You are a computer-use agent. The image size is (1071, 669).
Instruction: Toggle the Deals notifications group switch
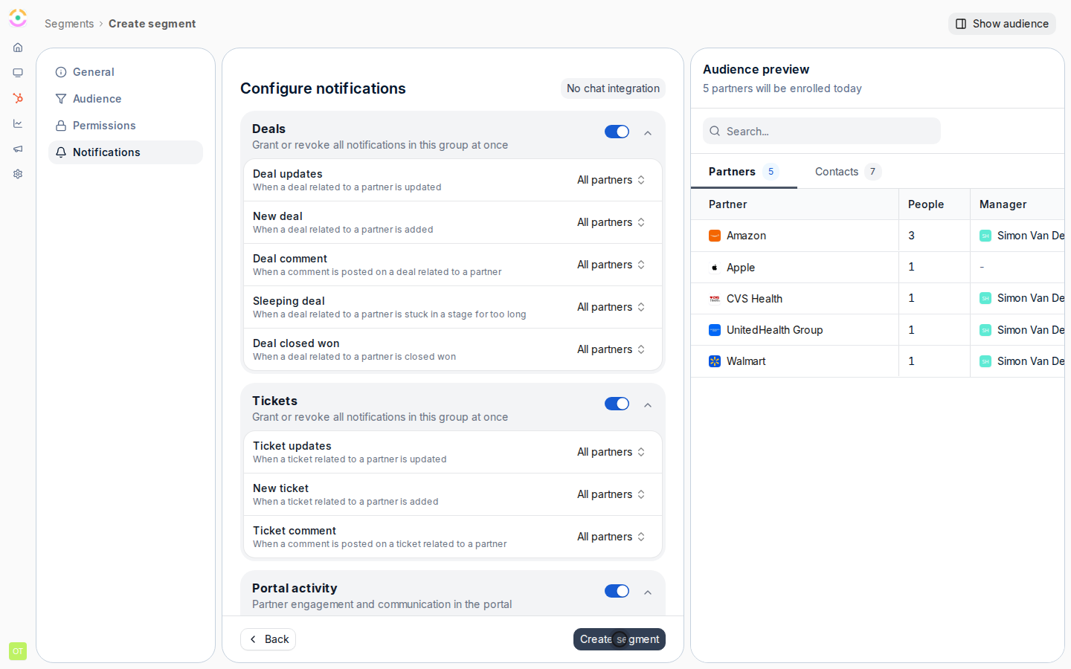coord(617,132)
